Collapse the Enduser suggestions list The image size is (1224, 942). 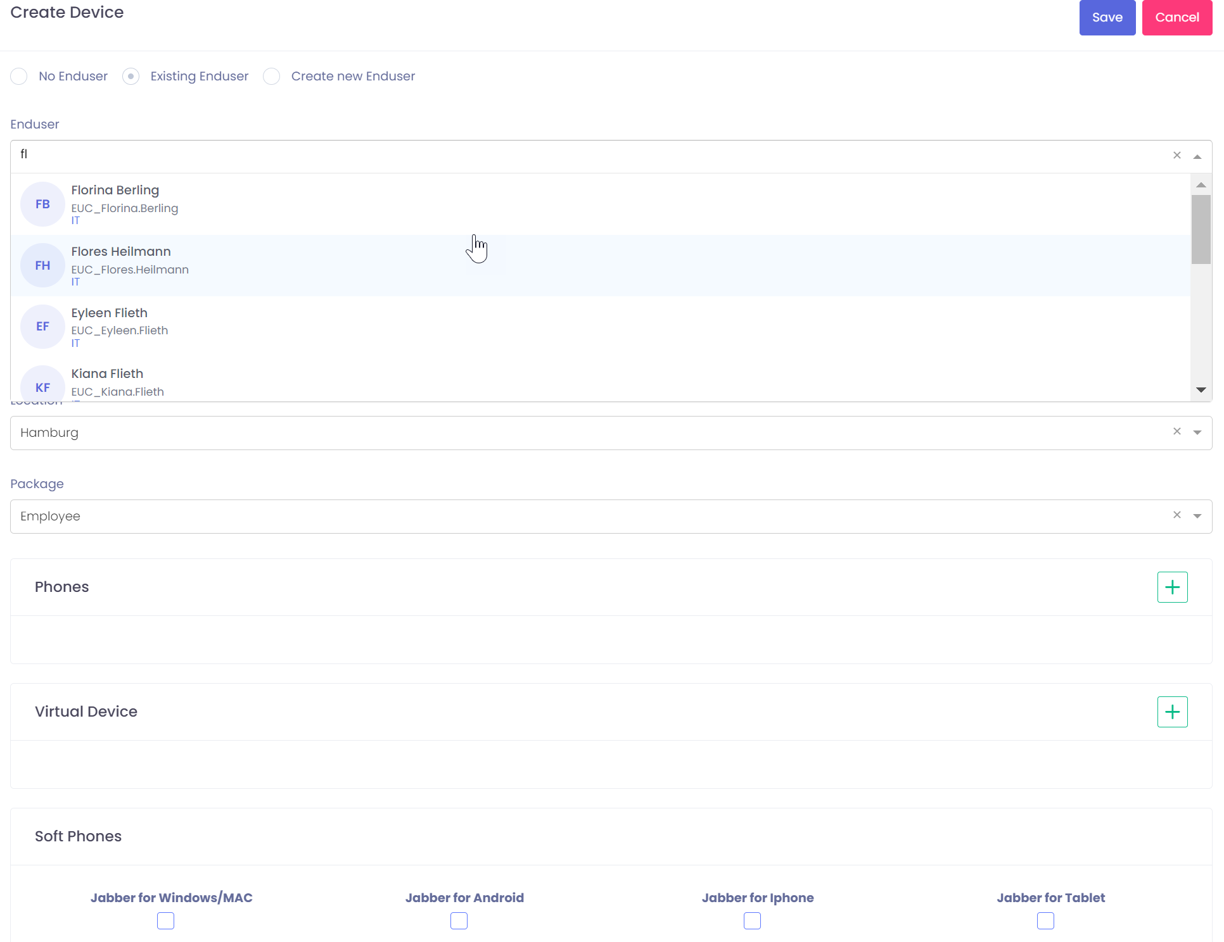pos(1197,156)
